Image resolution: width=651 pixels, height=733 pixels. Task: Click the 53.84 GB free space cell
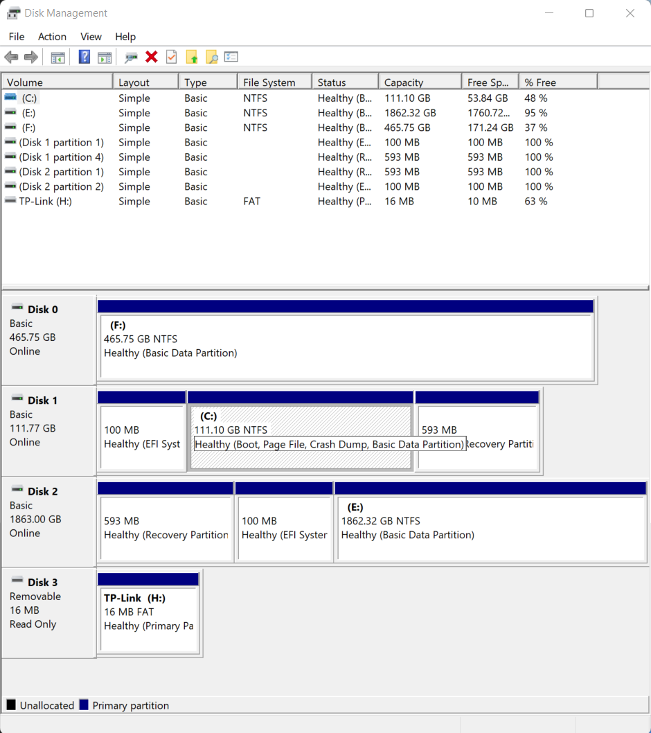(488, 98)
